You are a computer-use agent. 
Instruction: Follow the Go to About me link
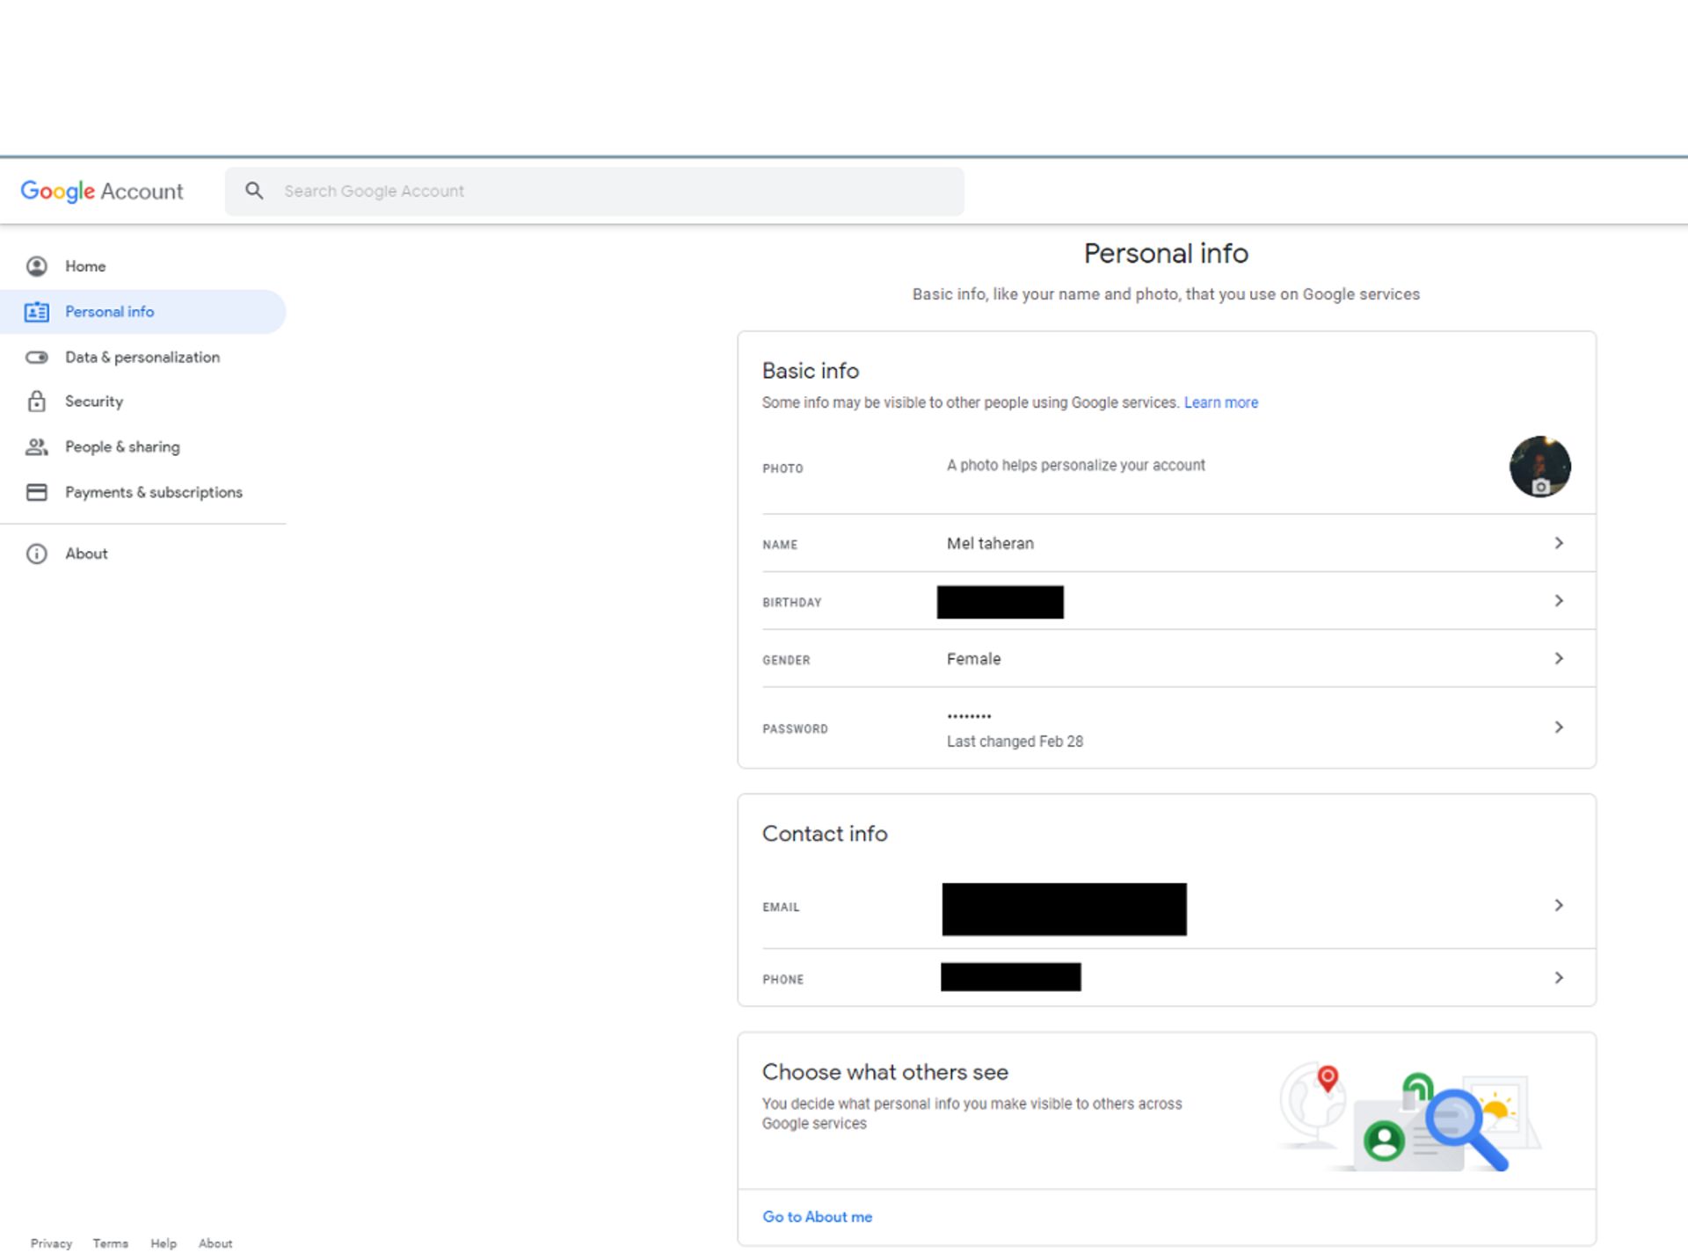817,1216
